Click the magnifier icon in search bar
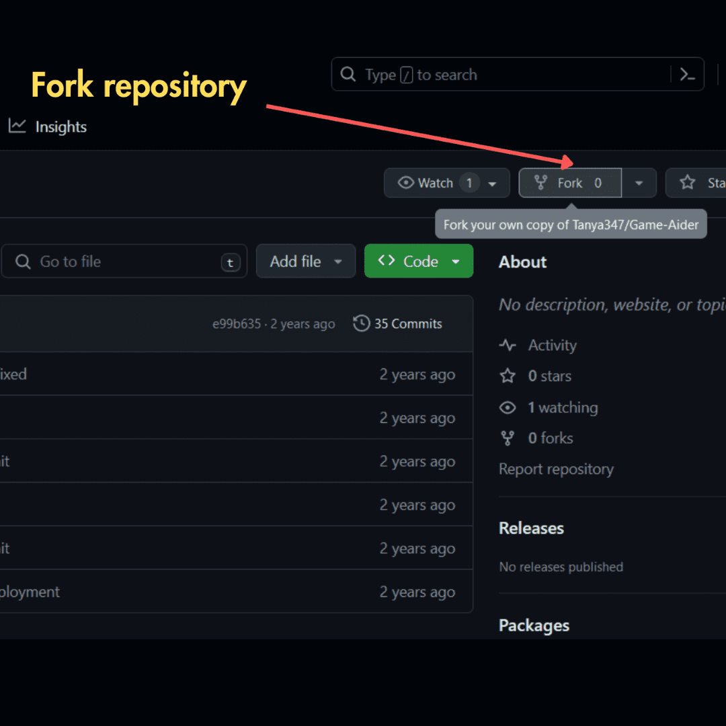 [348, 75]
